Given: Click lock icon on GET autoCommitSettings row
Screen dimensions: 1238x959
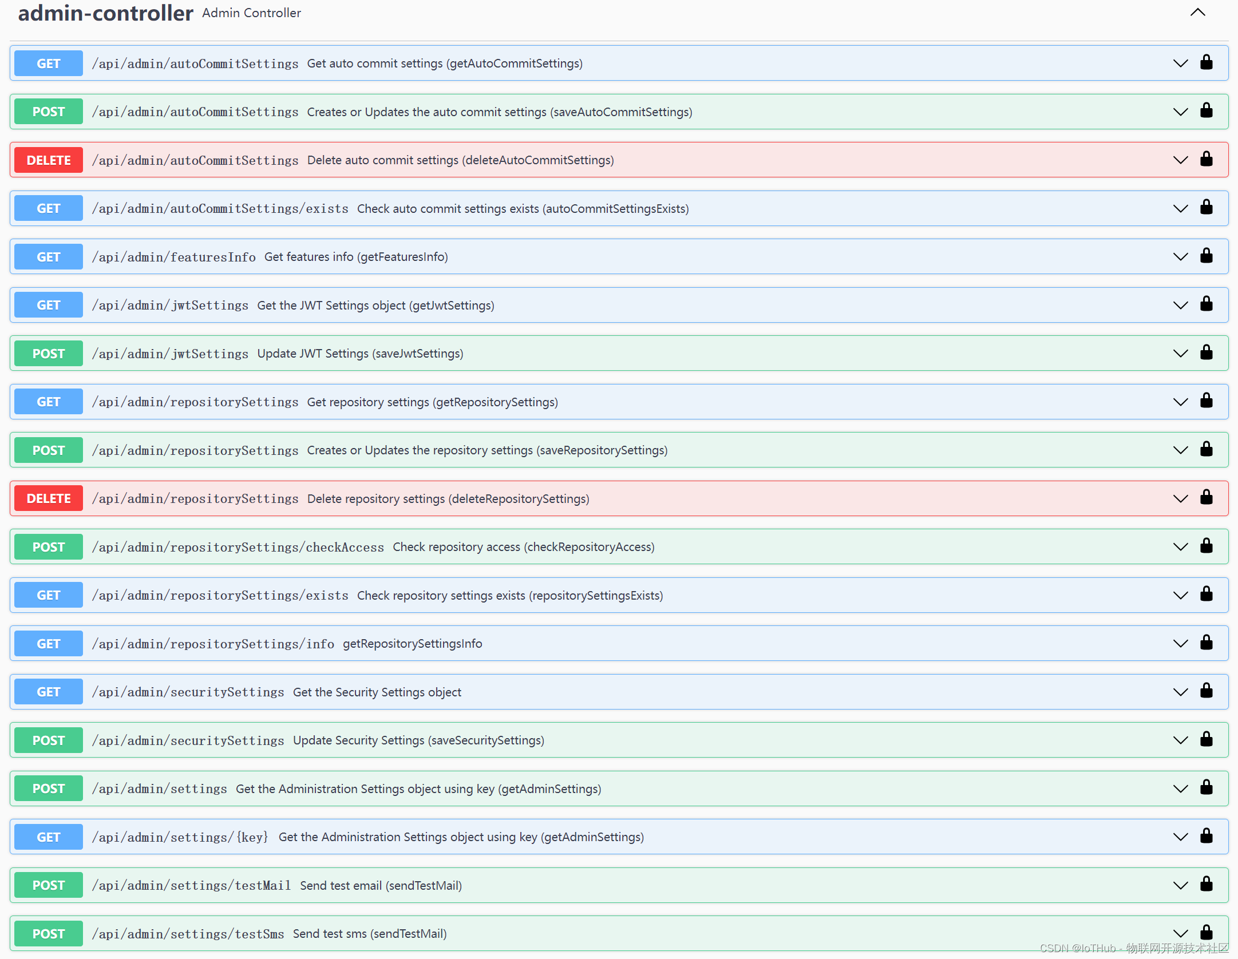Looking at the screenshot, I should click(x=1207, y=62).
